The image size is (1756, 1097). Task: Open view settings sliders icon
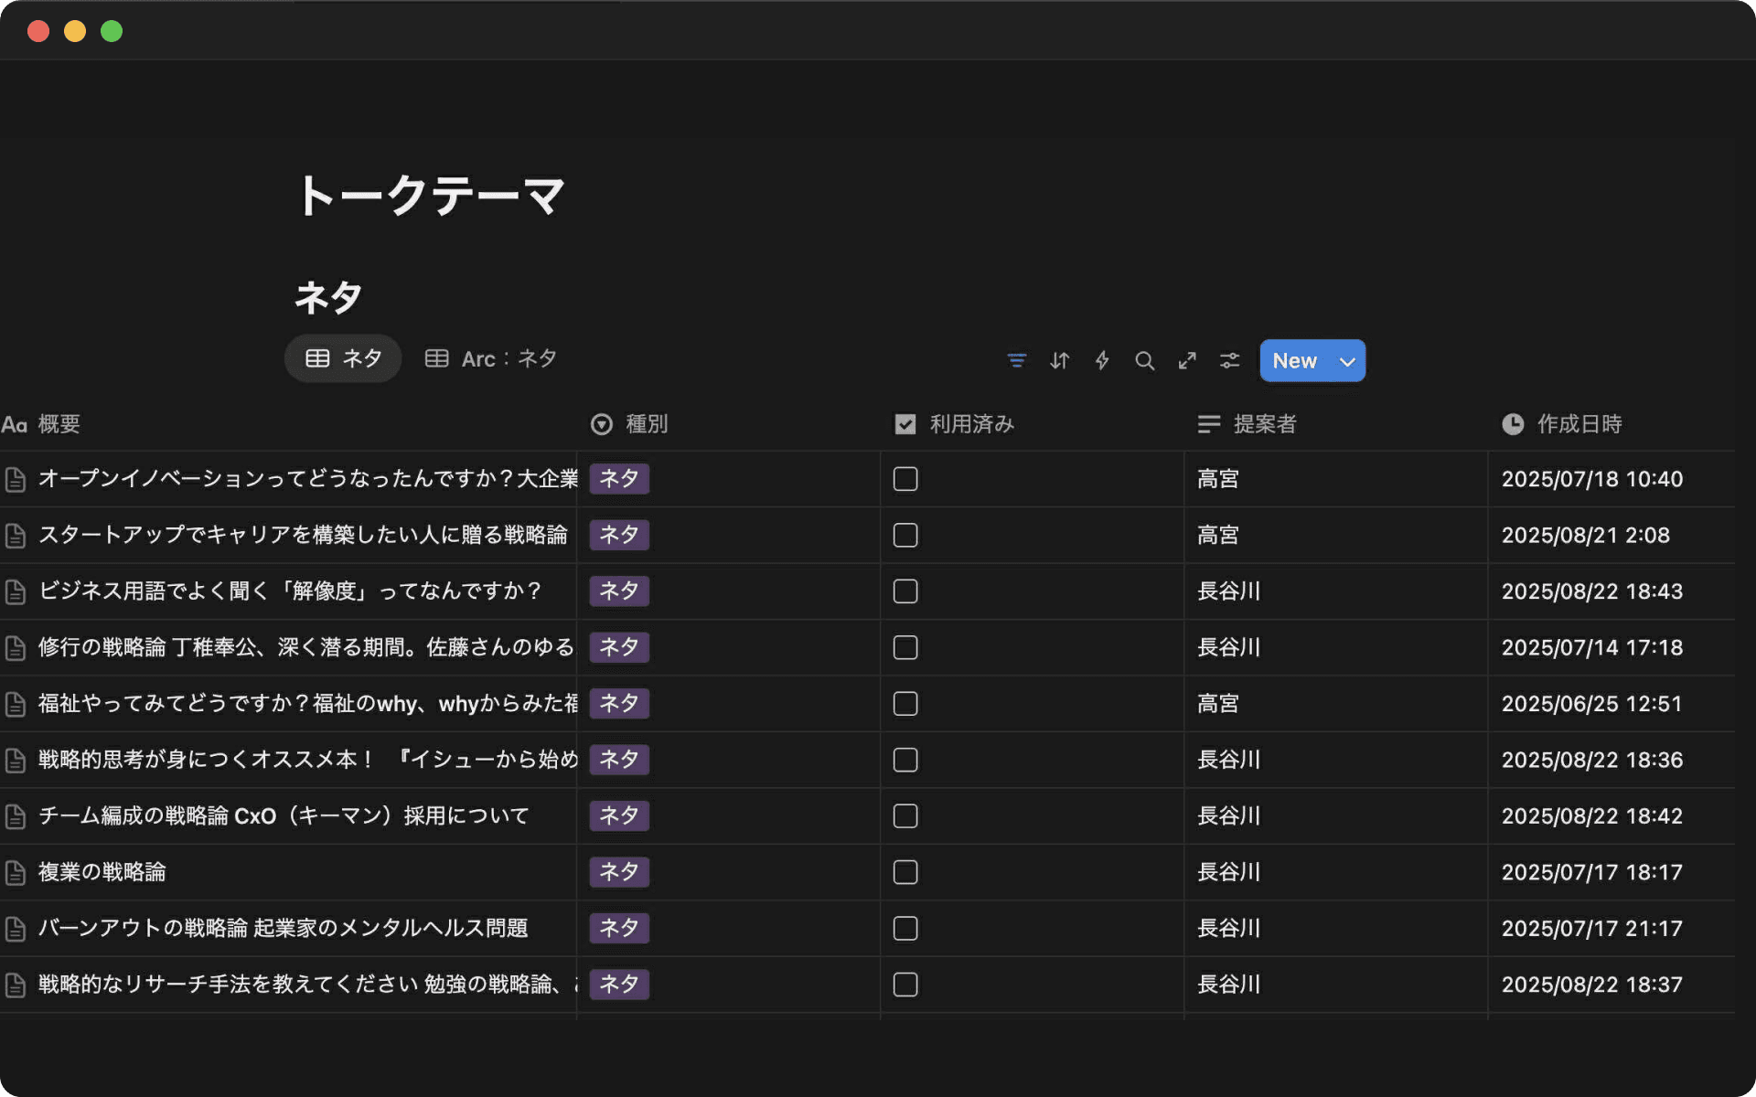pos(1229,361)
